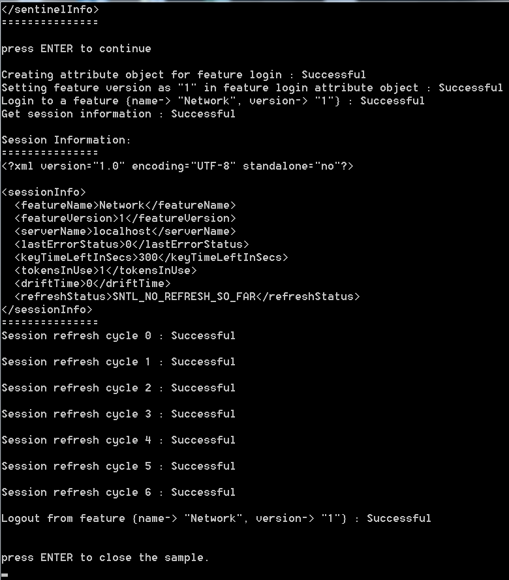Click the "Session refresh cycle 3" line
This screenshot has height=580, width=509.
click(x=118, y=414)
